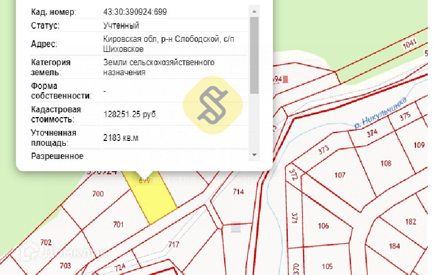Click the Кад. номер label
The height and width of the screenshot is (275, 434).
pyautogui.click(x=54, y=12)
